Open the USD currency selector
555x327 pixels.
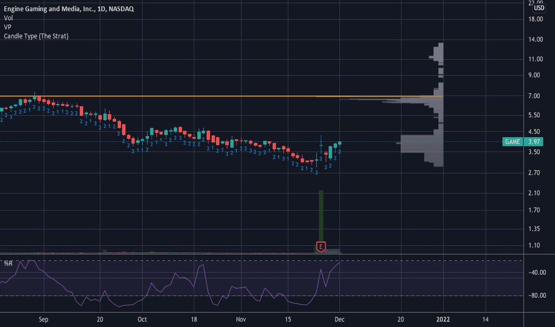[x=539, y=8]
